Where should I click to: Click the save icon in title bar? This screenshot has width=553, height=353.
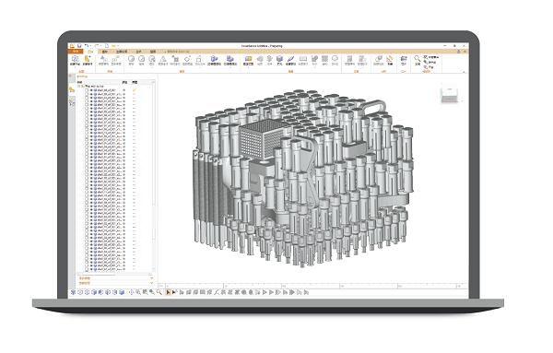click(79, 46)
